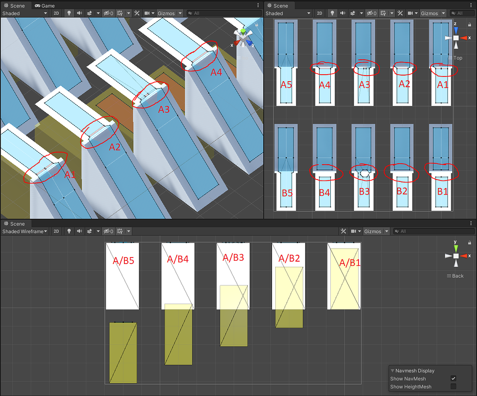The width and height of the screenshot is (477, 396).
Task: Select the component editor tools wrench icon
Action: [136, 13]
